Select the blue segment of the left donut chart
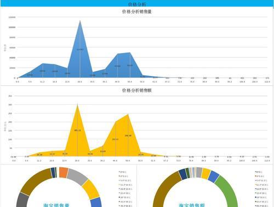Screen dimensions: 274x207 click(x=96, y=203)
